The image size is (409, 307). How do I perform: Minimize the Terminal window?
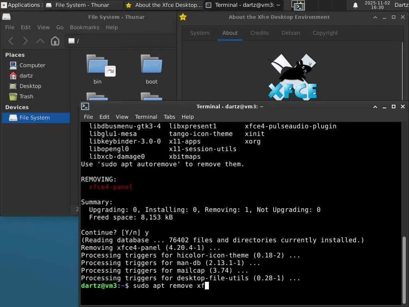[x=384, y=107]
